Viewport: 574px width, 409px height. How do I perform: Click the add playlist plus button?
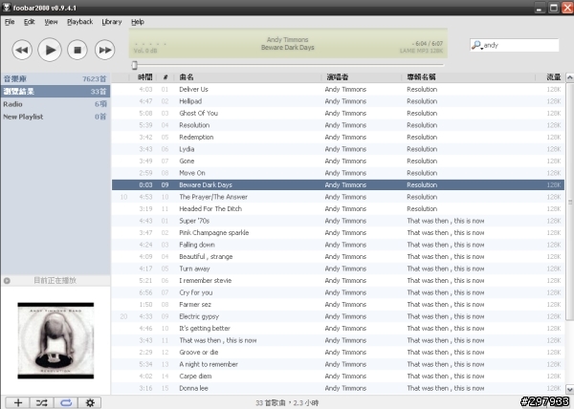pos(18,402)
